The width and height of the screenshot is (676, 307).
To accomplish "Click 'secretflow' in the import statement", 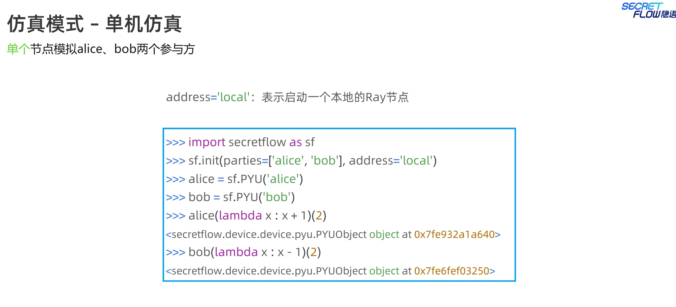I will point(257,142).
